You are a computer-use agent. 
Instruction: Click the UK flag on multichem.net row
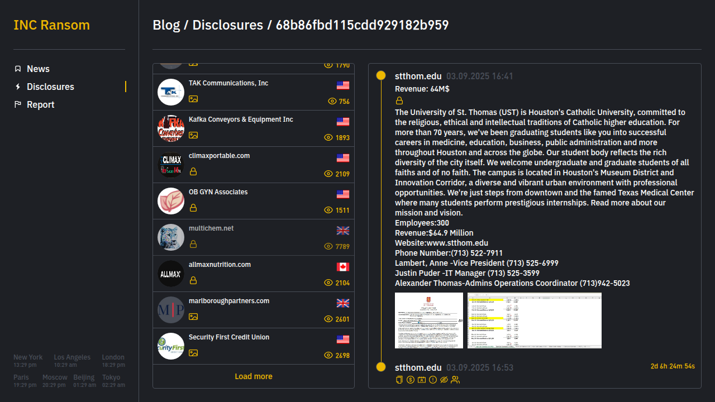[x=343, y=231]
